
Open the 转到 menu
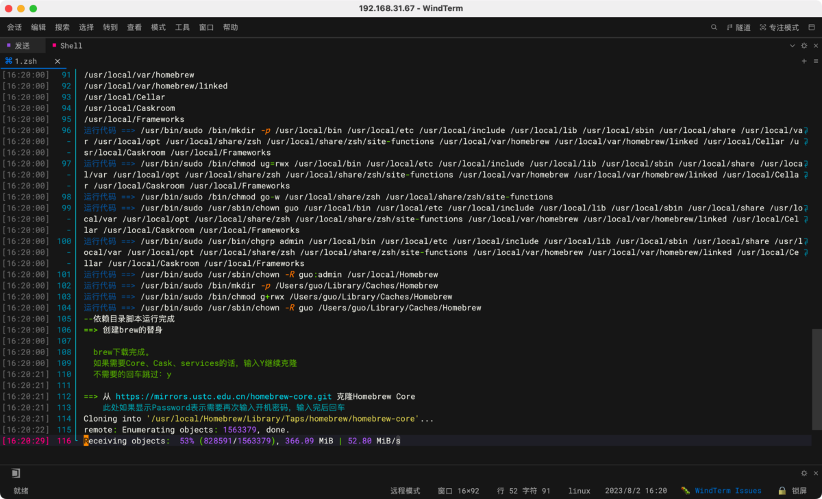(110, 27)
